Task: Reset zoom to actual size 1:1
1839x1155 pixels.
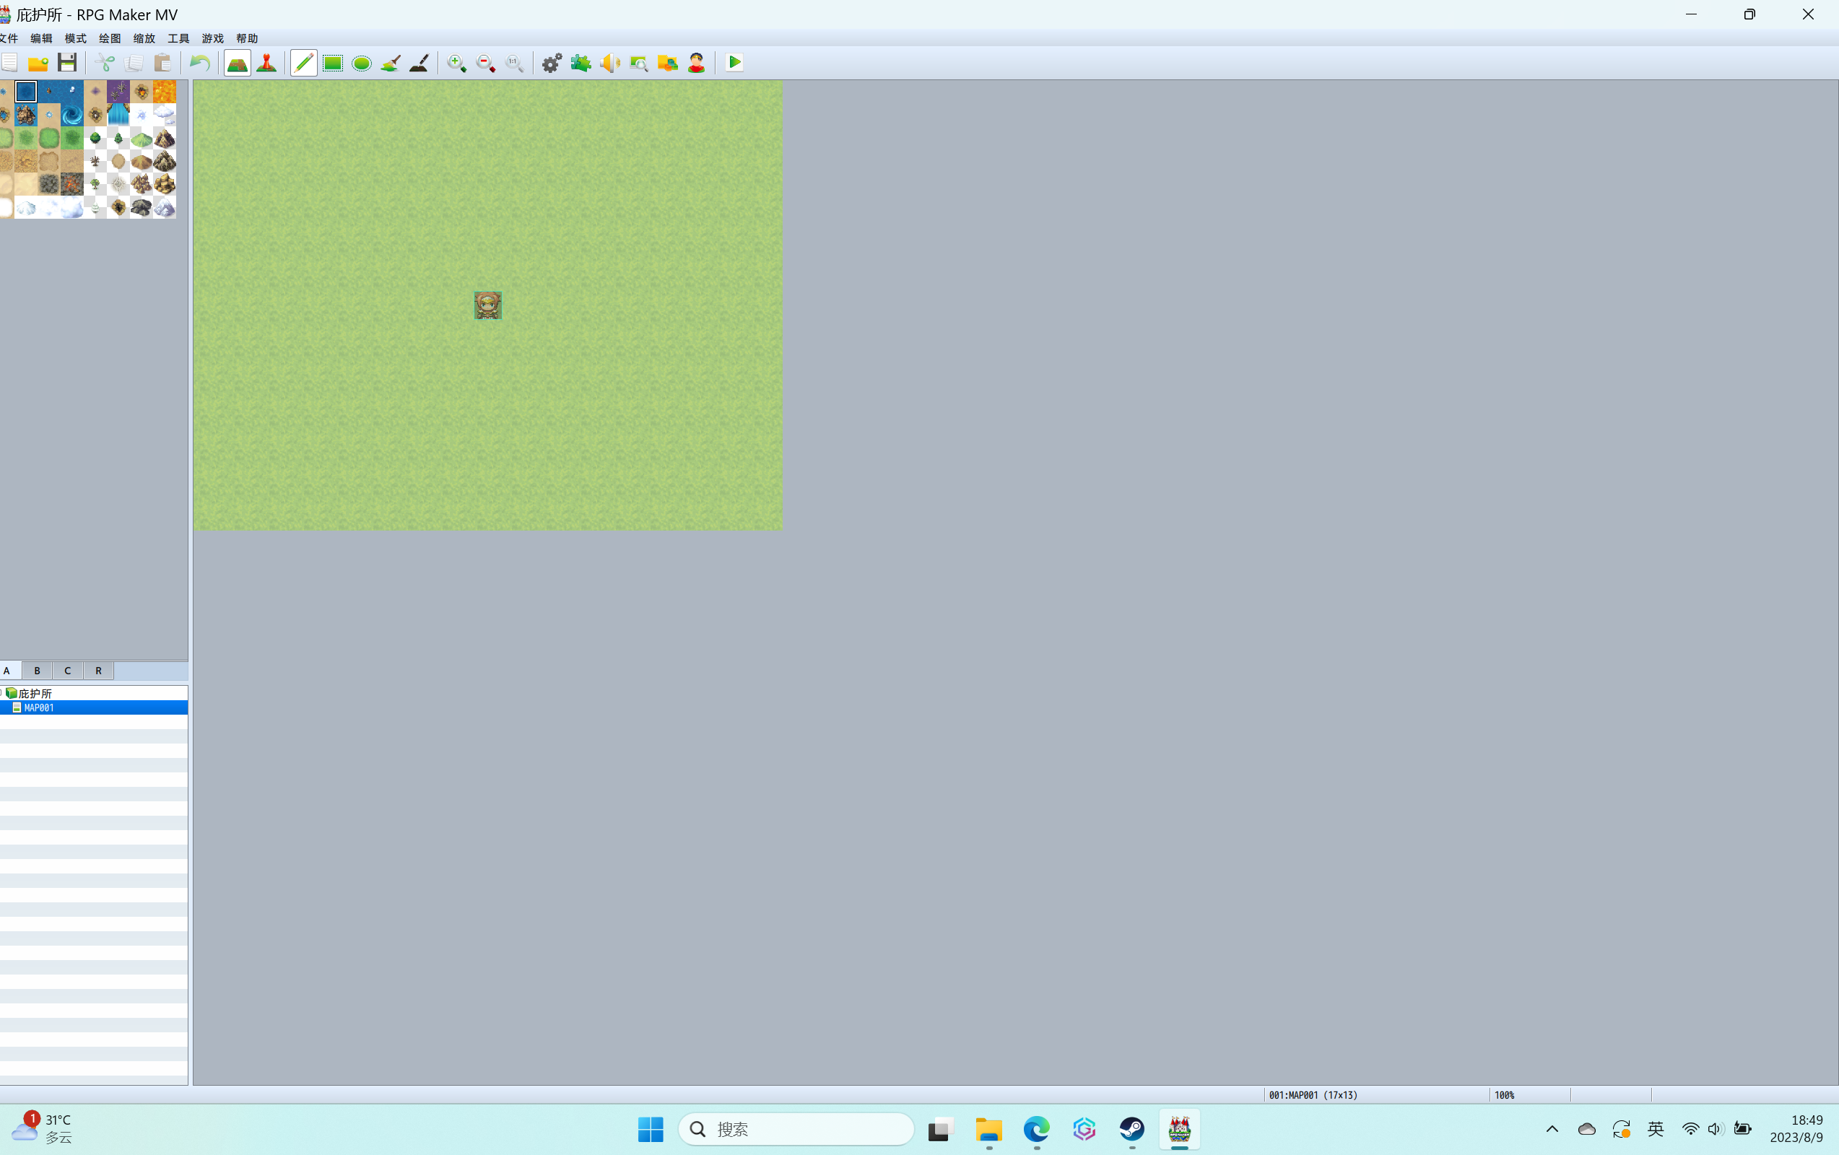Action: [515, 64]
